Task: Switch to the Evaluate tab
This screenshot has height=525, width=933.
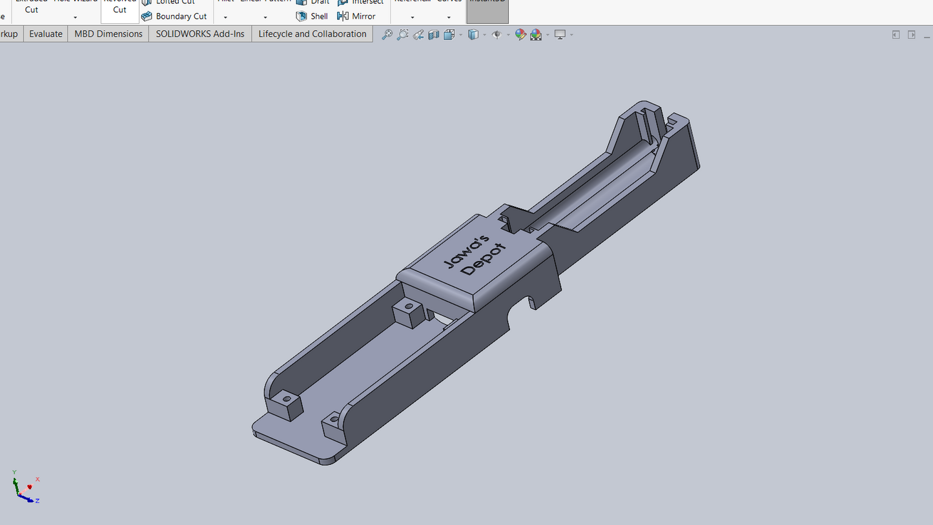Action: (45, 34)
